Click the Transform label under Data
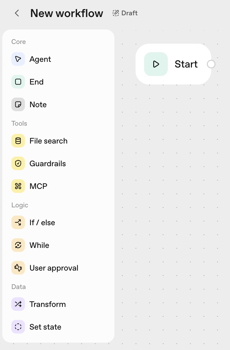230x350 pixels. point(48,304)
